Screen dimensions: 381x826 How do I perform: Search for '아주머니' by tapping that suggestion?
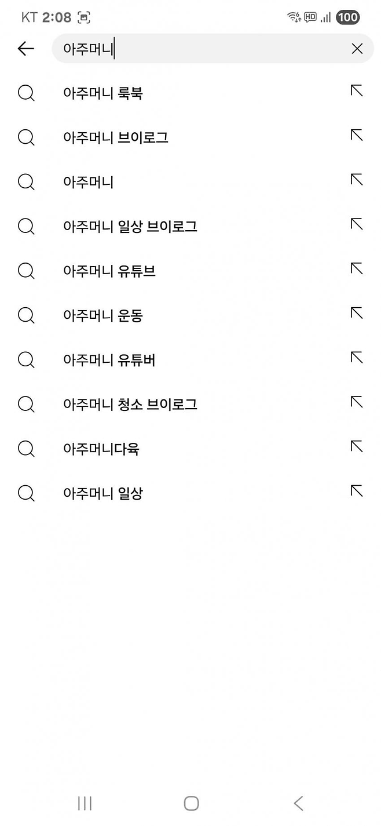tap(88, 182)
